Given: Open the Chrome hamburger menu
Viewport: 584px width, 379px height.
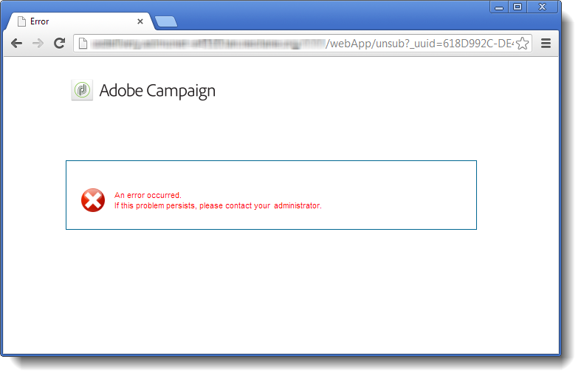Looking at the screenshot, I should tap(546, 44).
